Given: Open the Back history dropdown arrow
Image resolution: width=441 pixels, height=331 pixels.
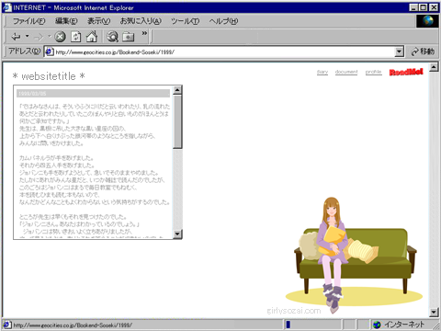Looking at the screenshot, I should pos(28,37).
